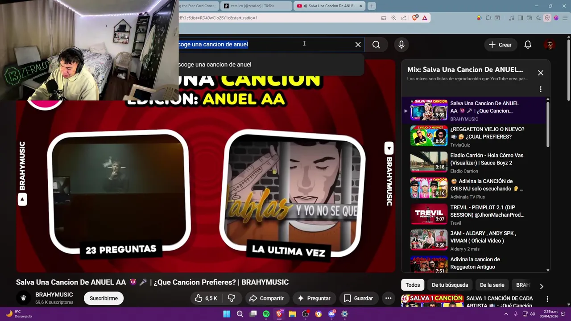Open a new browser tab
The image size is (571, 321).
[x=372, y=6]
